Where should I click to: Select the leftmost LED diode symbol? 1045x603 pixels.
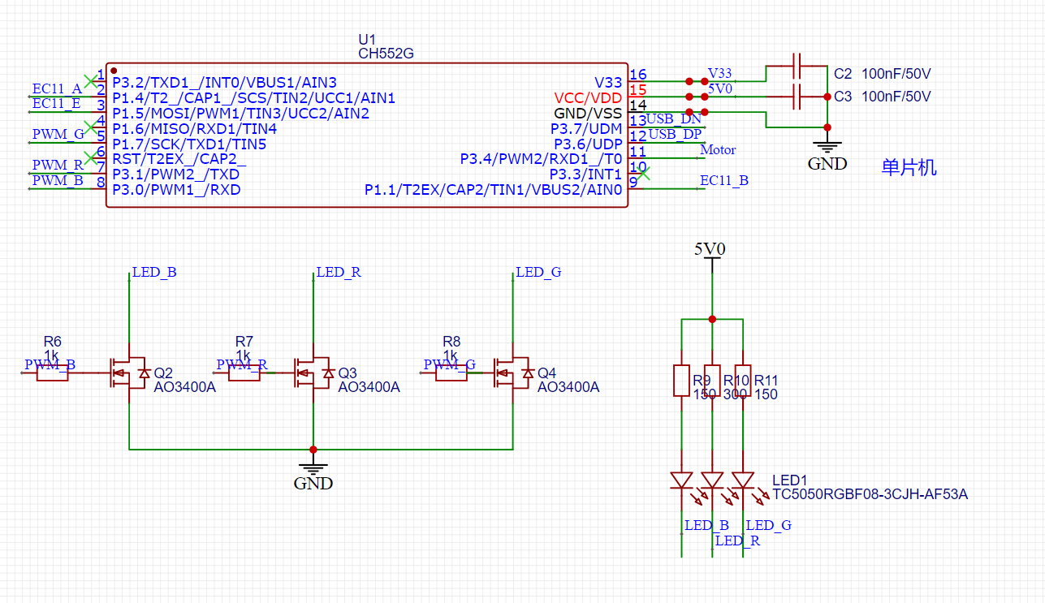coord(681,480)
